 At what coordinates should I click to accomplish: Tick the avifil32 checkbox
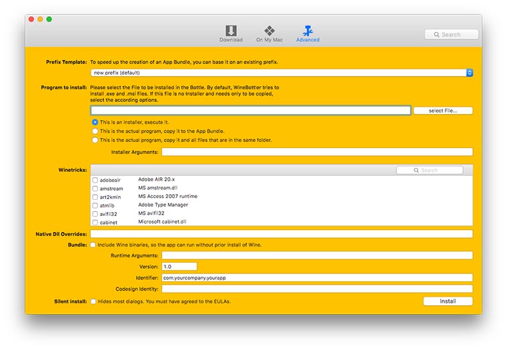point(95,214)
